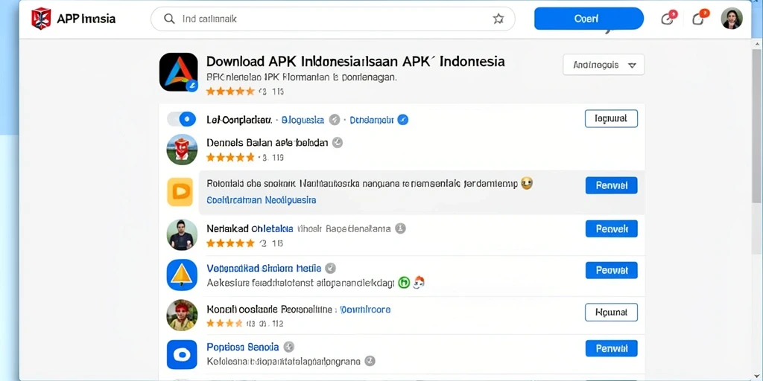Click blue verified badge after Dtndamotr
Image resolution: width=763 pixels, height=381 pixels.
[402, 120]
